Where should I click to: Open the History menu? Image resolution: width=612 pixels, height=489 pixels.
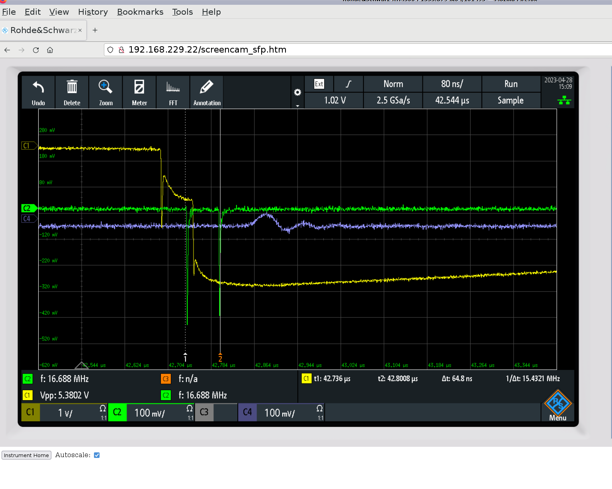coord(93,12)
